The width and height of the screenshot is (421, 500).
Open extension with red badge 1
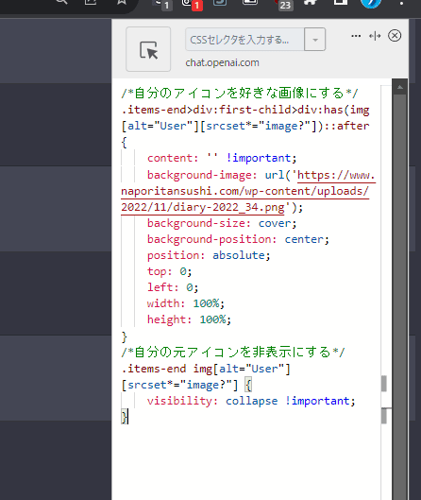[x=193, y=5]
